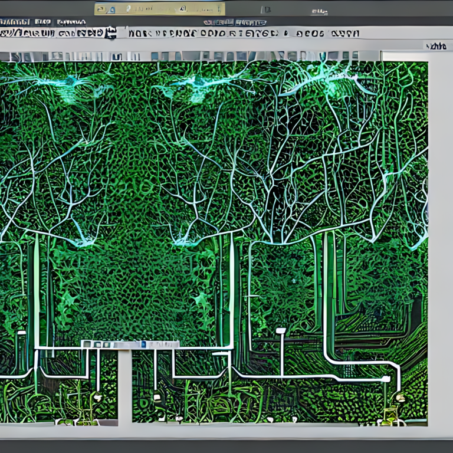Select the white square node at the lower center
This screenshot has width=453, height=453.
pyautogui.click(x=280, y=331)
